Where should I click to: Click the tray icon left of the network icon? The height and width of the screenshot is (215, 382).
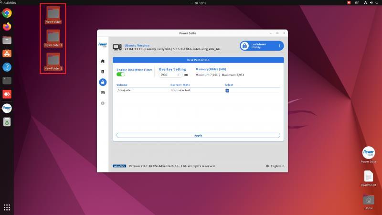click(357, 3)
